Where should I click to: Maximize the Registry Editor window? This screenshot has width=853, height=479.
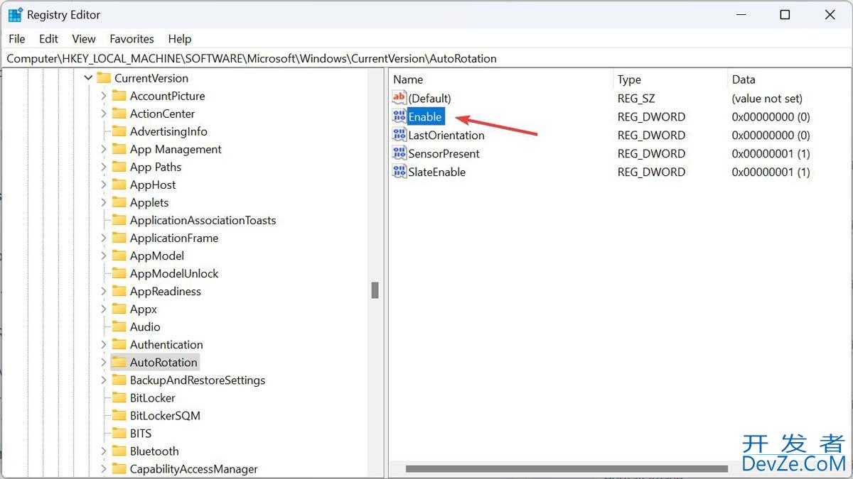[x=785, y=15]
